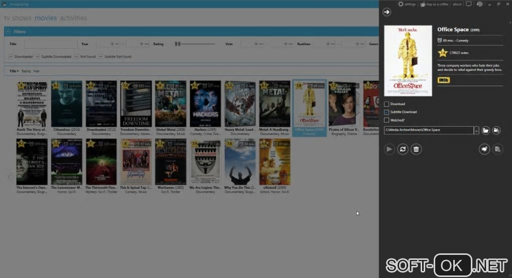Image resolution: width=512 pixels, height=278 pixels.
Task: Open the IMDb page for Office Space
Action: [x=443, y=80]
